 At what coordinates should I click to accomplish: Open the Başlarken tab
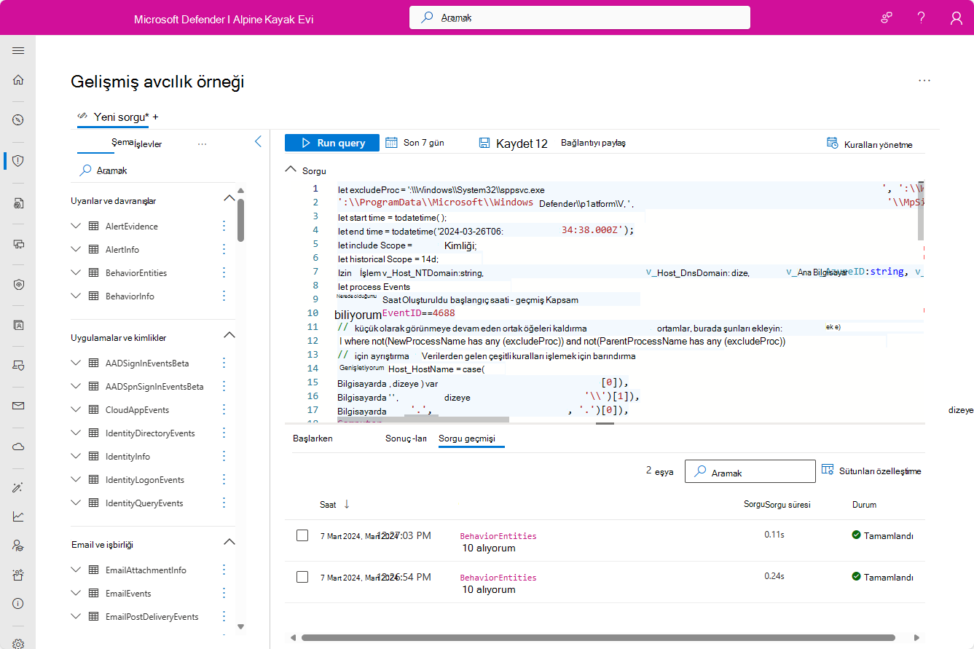tap(313, 438)
